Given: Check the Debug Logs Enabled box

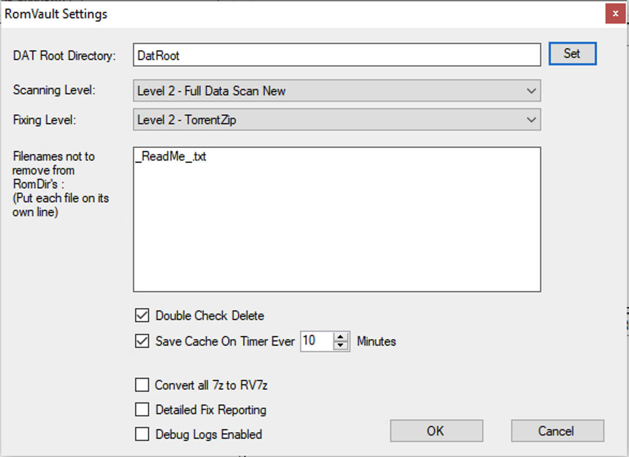Looking at the screenshot, I should tap(142, 434).
